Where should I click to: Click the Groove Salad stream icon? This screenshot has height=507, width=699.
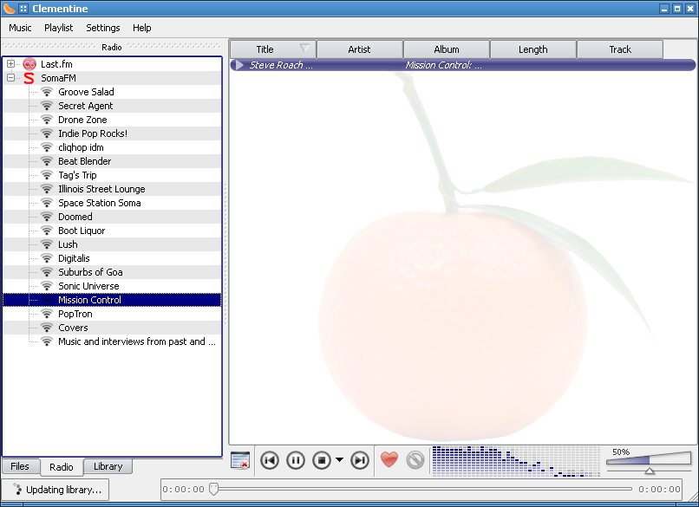47,92
